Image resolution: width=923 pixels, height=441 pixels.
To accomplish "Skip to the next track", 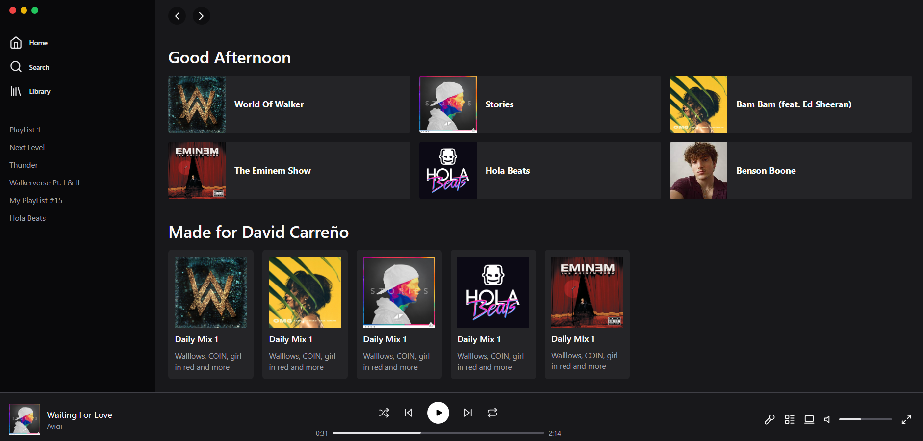I will click(468, 413).
